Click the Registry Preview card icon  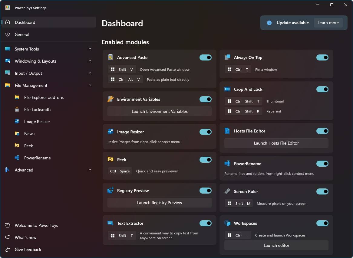click(x=110, y=191)
